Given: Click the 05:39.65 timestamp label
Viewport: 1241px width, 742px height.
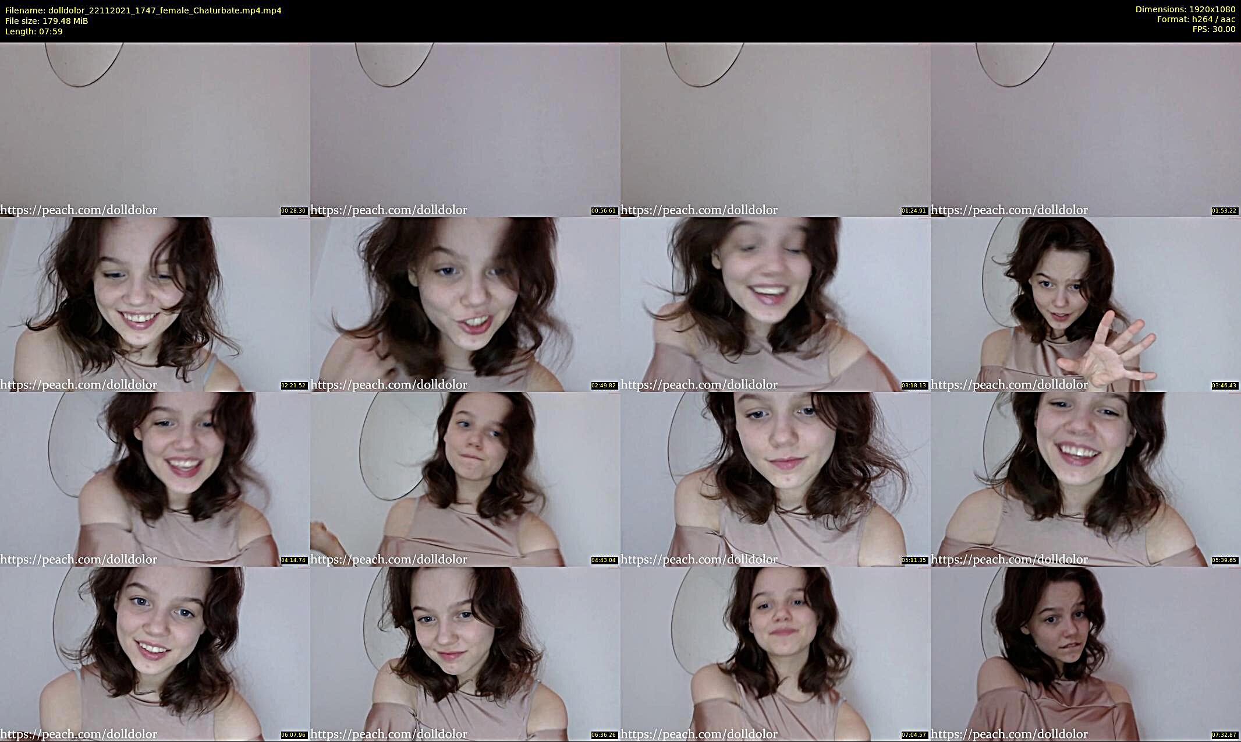Looking at the screenshot, I should tap(1224, 560).
